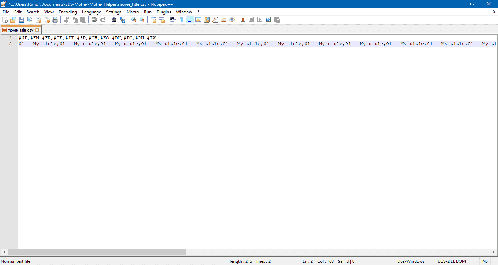Toggle word wrap in the toolbar
Image resolution: width=498 pixels, height=265 pixels.
pyautogui.click(x=173, y=20)
